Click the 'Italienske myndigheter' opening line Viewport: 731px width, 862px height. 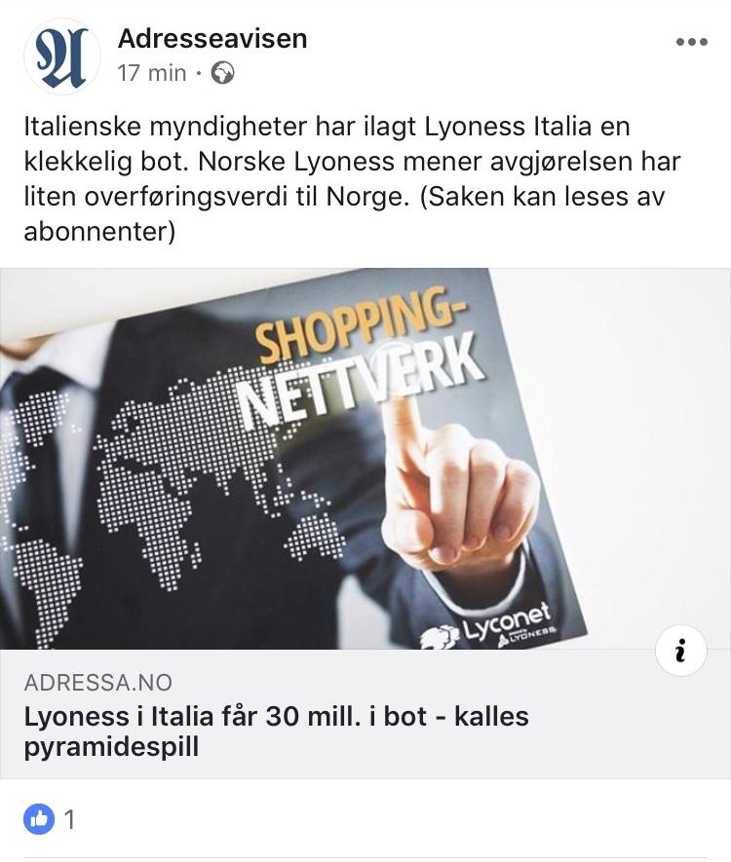point(165,127)
